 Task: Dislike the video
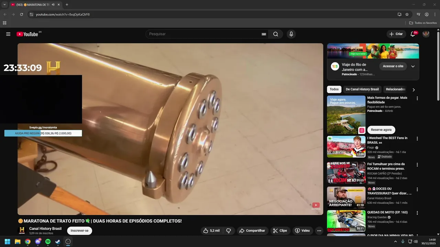[229, 231]
